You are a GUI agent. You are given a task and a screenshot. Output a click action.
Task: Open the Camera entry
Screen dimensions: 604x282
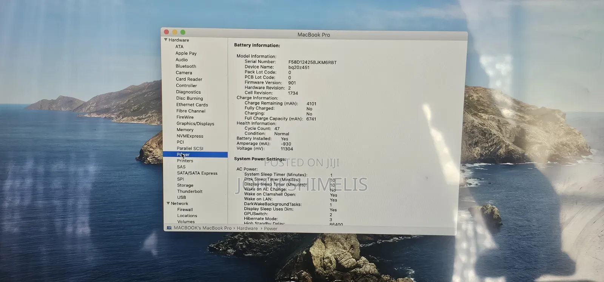click(x=184, y=72)
